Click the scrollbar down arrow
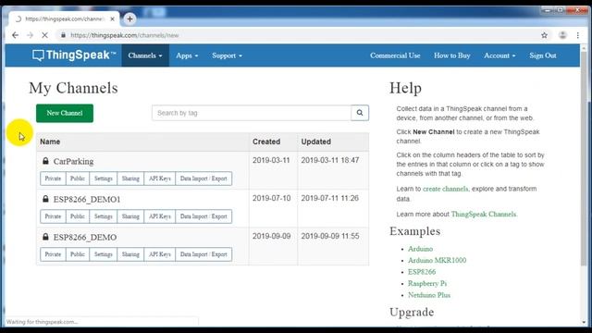Image resolution: width=592 pixels, height=333 pixels. [x=584, y=323]
